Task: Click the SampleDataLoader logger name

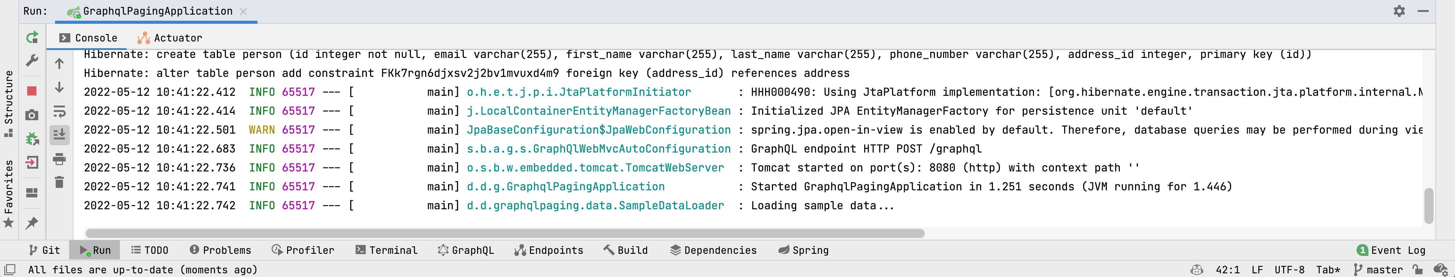Action: [595, 206]
